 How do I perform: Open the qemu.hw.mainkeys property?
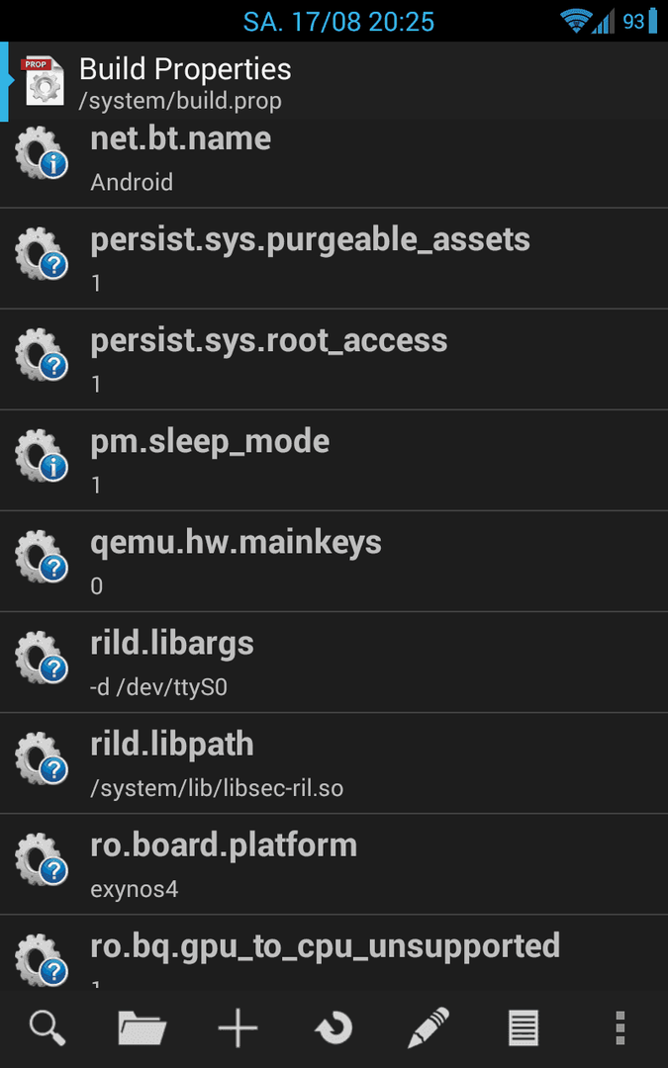click(334, 562)
